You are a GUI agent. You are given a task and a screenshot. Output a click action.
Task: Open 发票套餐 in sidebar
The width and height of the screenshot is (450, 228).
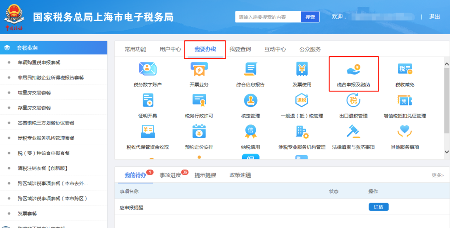(x=27, y=214)
